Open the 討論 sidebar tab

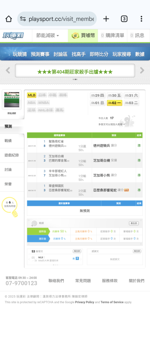(12, 170)
